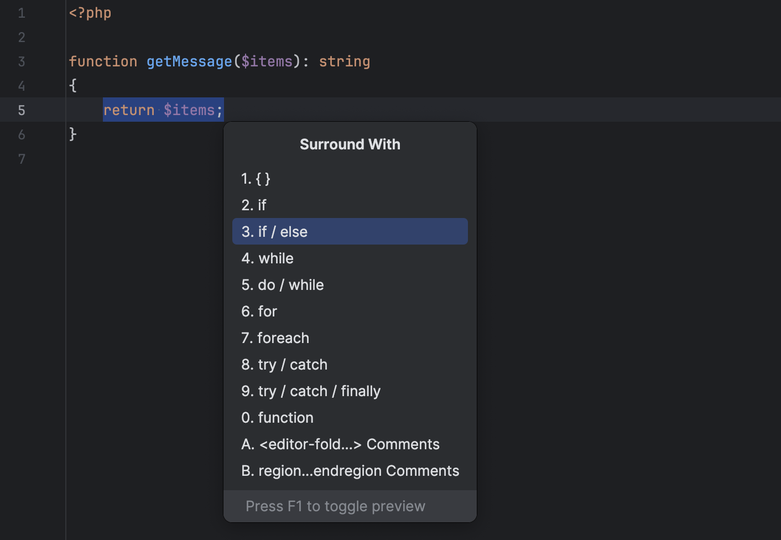
Task: Click the selected "return $items;" statement
Action: 163,110
